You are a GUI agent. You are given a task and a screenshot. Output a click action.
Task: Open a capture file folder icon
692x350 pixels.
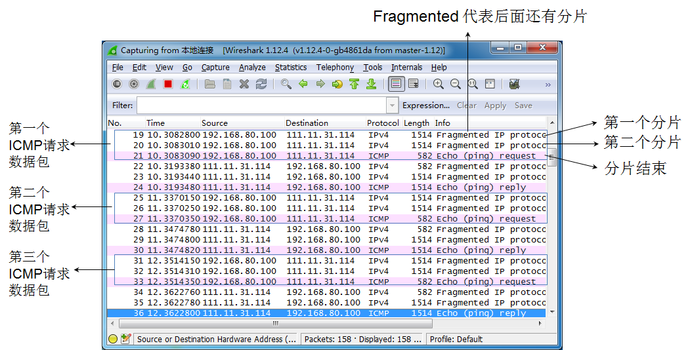(x=210, y=84)
